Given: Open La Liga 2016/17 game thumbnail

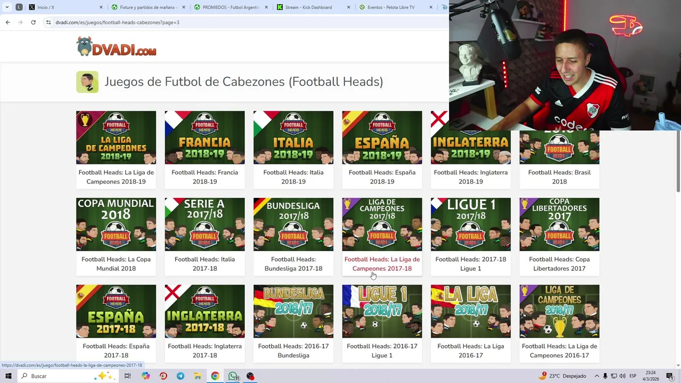Looking at the screenshot, I should [x=470, y=311].
